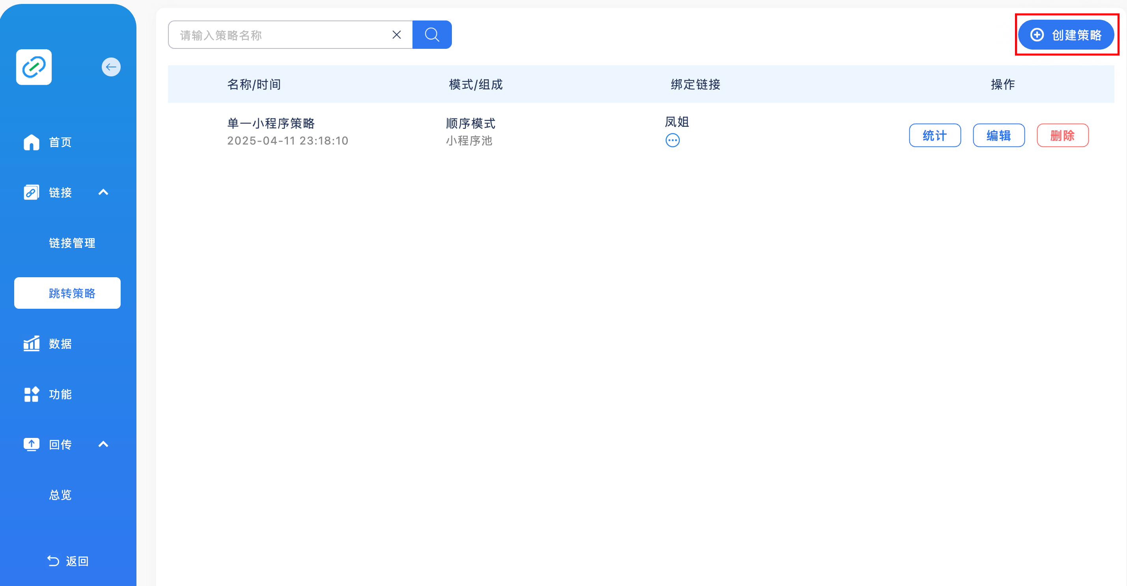Click 创建策略 button
Screen dimensions: 1127x586
pos(1066,35)
